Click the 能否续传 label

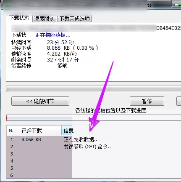pos(21,66)
